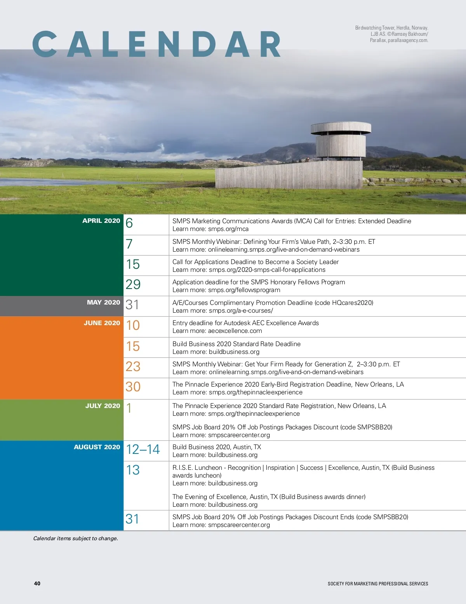This screenshot has height=604, width=466.
Task: Click the gray MAY 2020 label
Action: coord(103,303)
